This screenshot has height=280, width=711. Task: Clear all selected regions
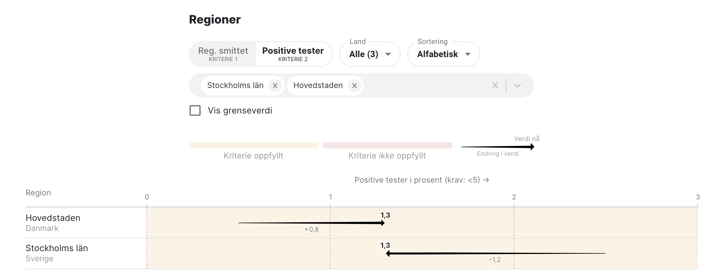(495, 86)
